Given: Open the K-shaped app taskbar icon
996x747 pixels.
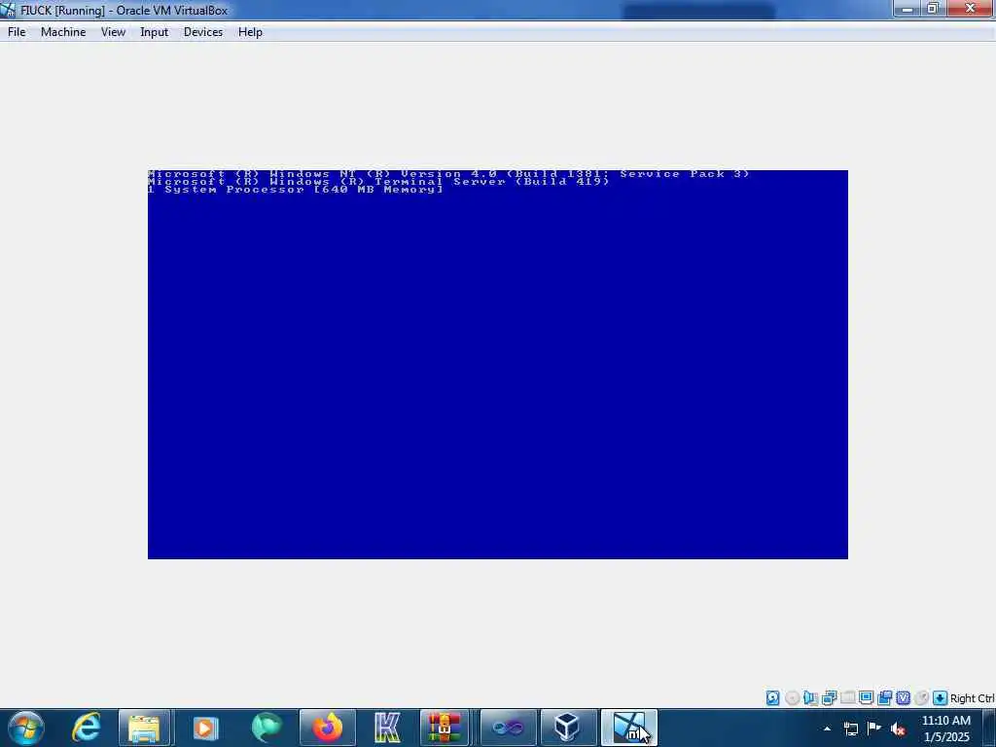Looking at the screenshot, I should pos(387,728).
